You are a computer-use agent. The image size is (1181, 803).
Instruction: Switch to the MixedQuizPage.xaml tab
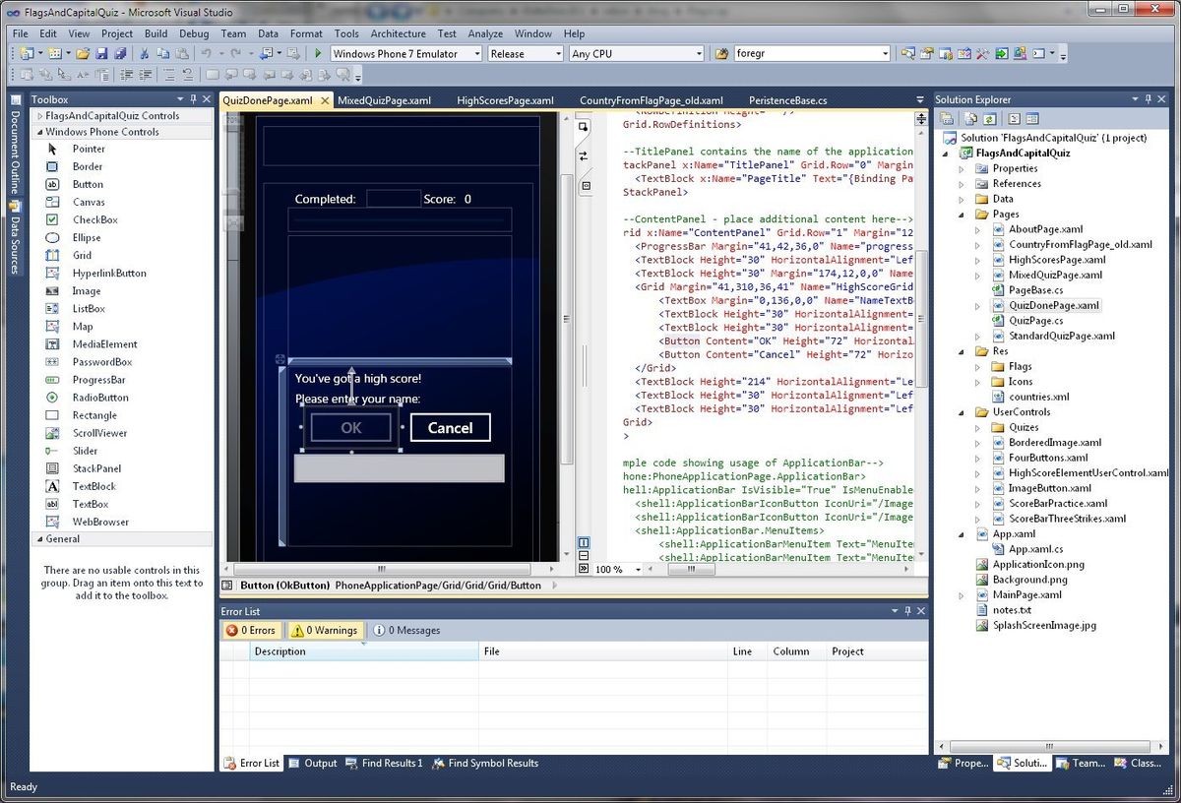(x=382, y=99)
